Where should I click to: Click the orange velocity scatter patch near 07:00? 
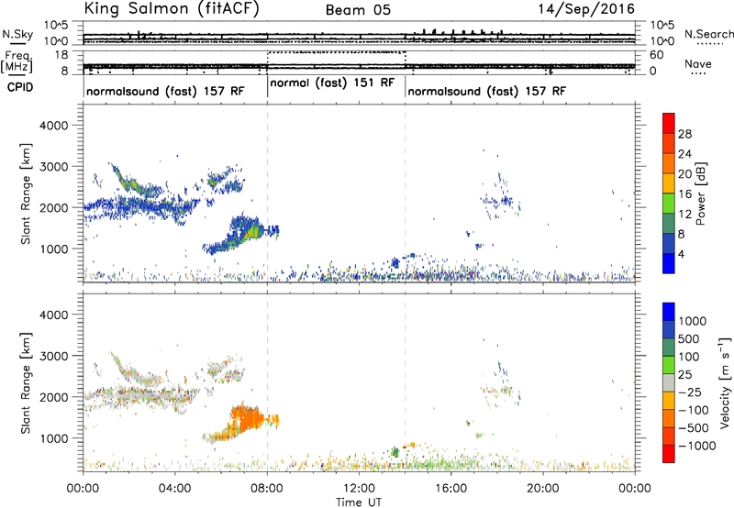coord(247,419)
